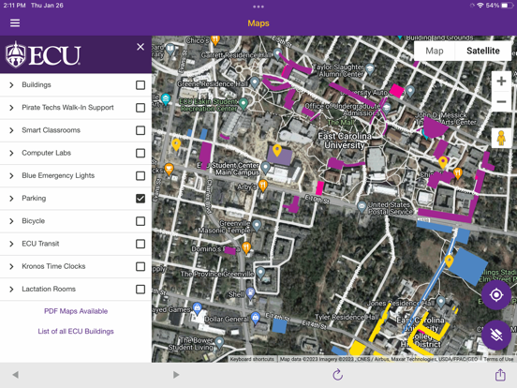Open map Keyboard shortcuts
The height and width of the screenshot is (388, 517).
[252, 359]
